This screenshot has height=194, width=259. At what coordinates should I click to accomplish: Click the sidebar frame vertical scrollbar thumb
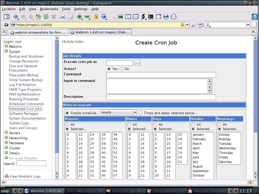[x=57, y=96]
